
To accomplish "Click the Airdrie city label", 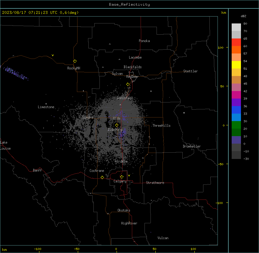I will point(121,161).
